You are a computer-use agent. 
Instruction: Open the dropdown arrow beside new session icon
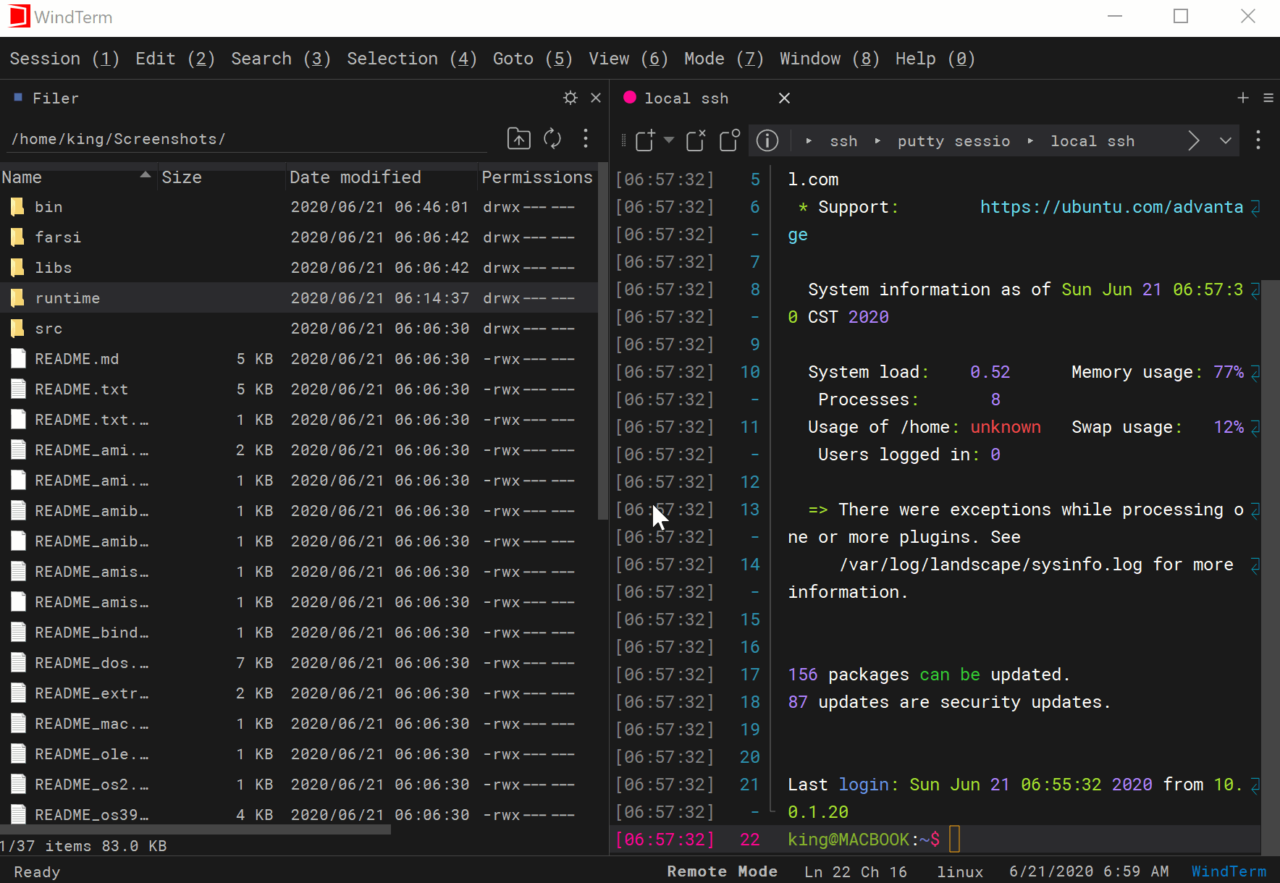tap(668, 140)
